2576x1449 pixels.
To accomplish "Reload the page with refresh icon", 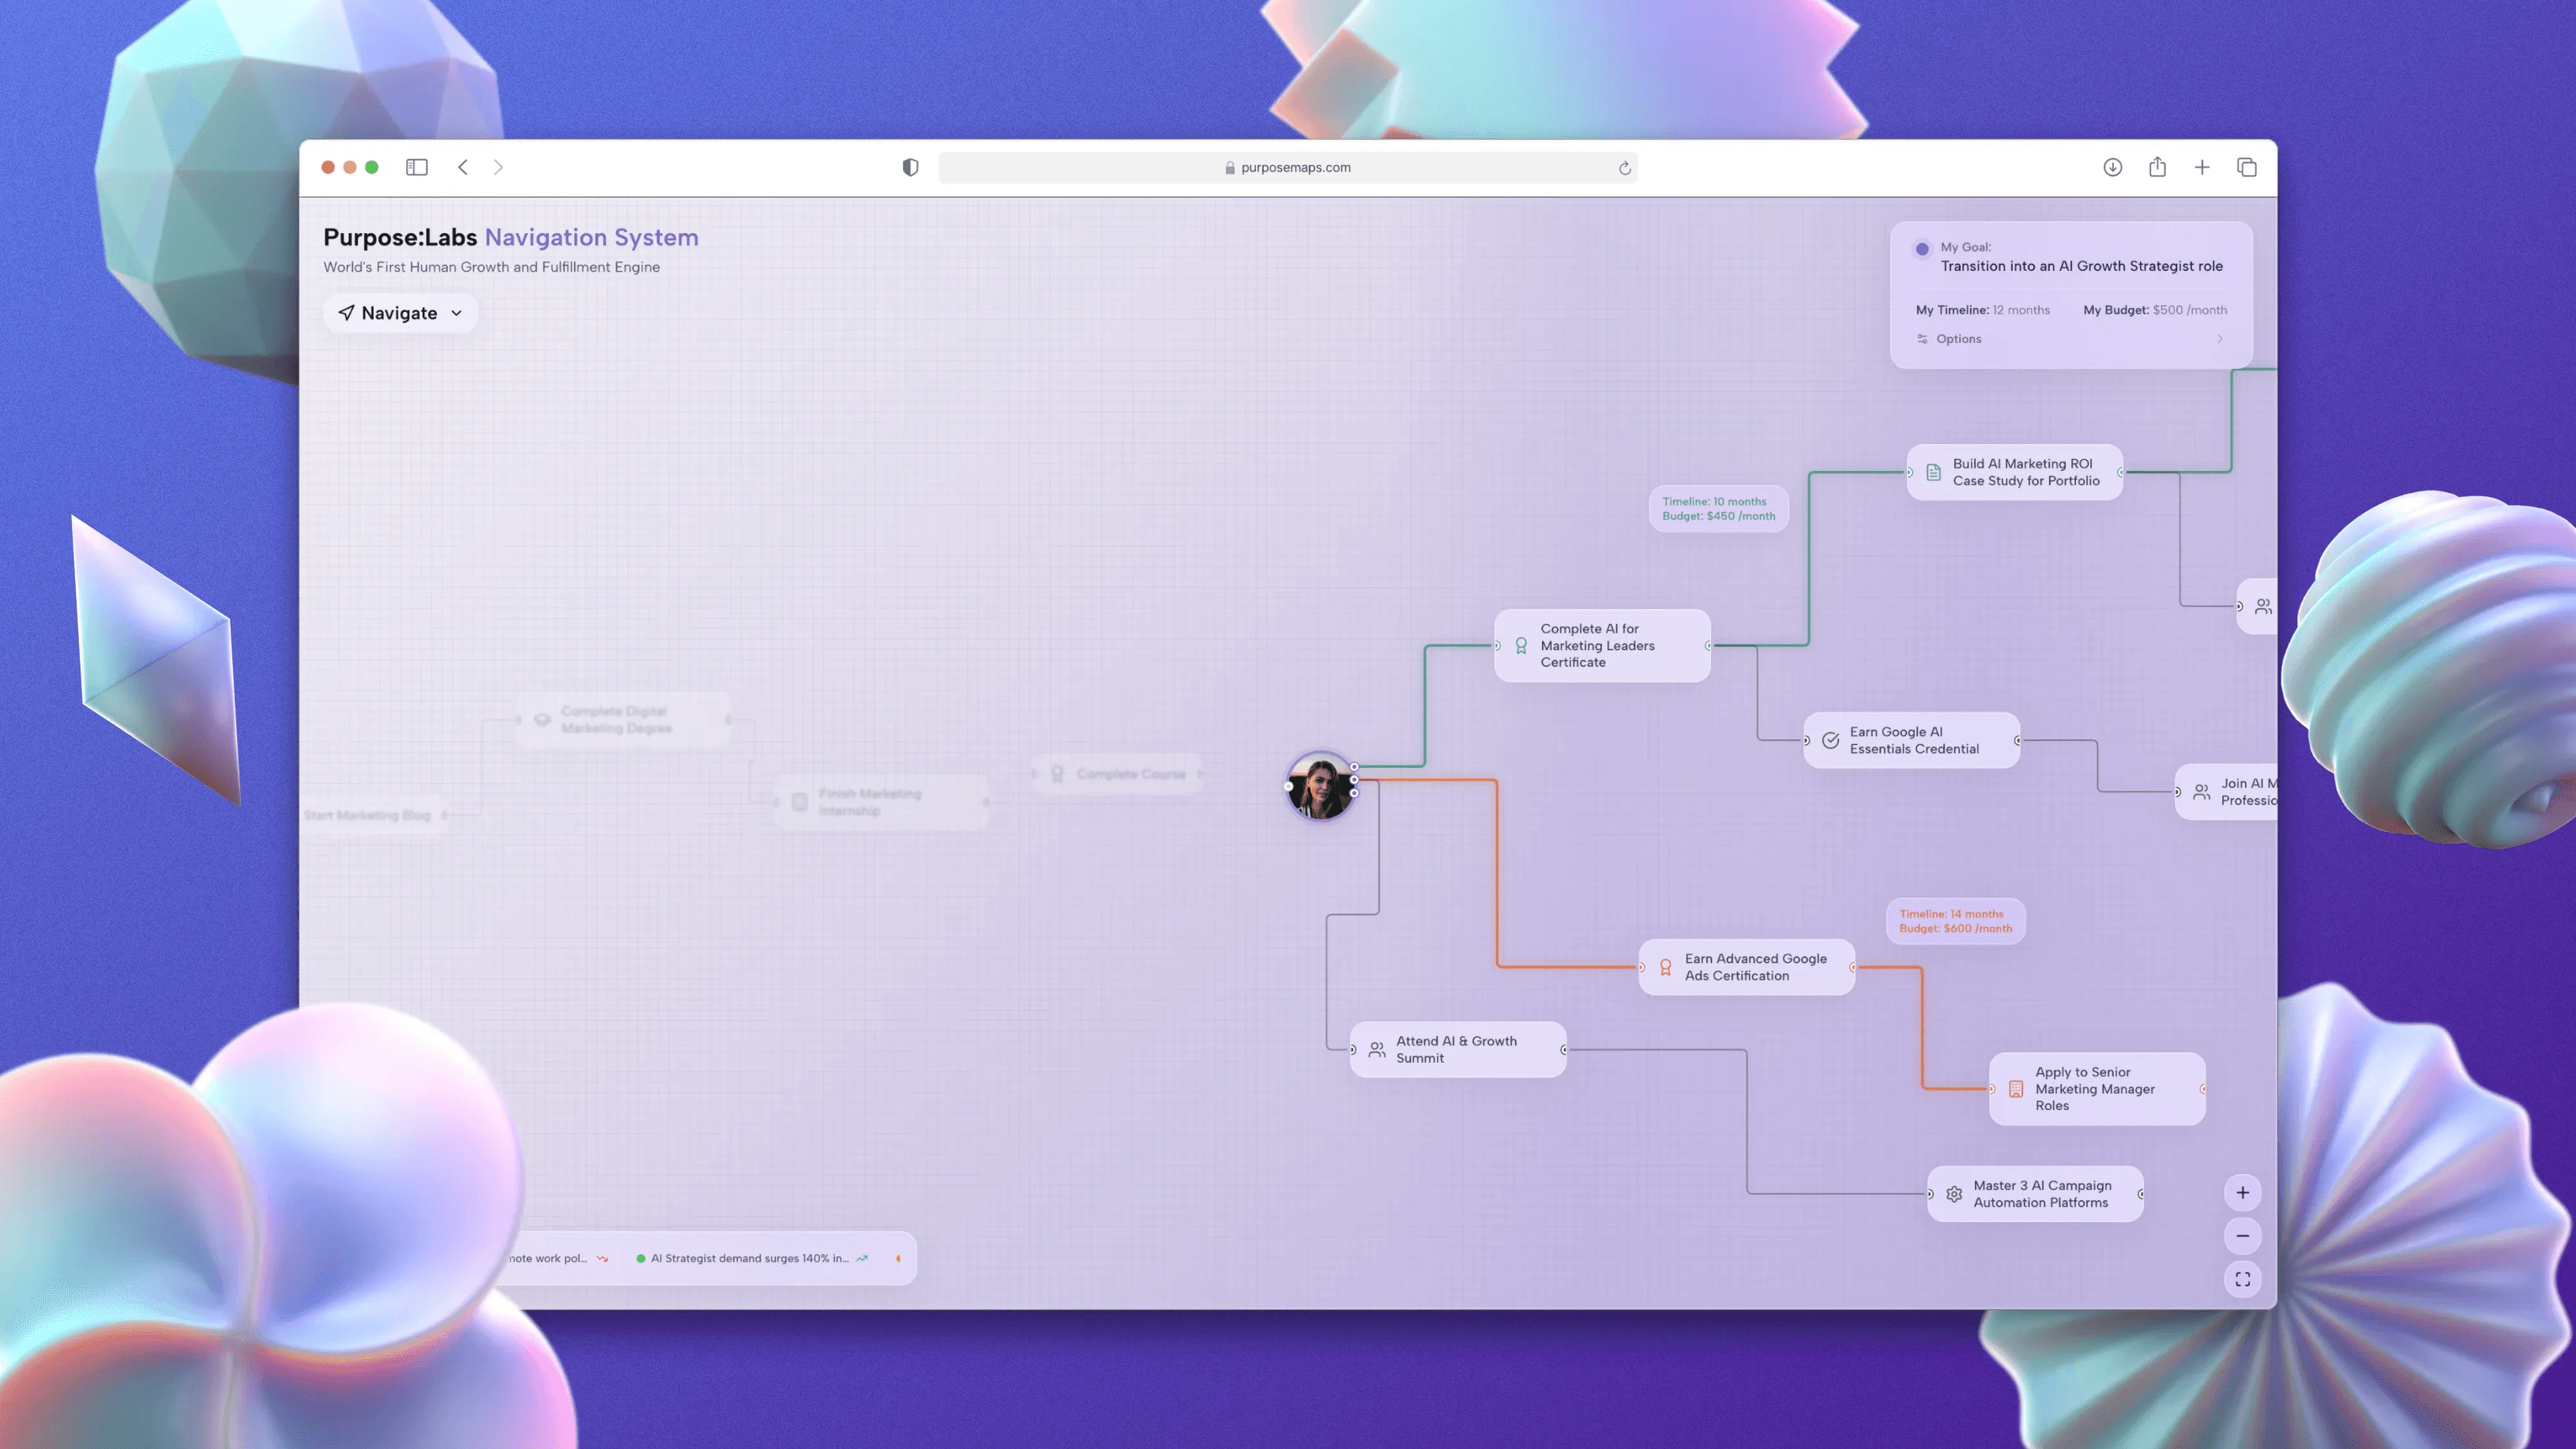I will tap(1625, 168).
